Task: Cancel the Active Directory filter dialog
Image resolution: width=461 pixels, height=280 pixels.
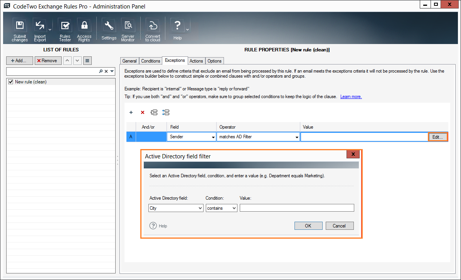Action: (340, 226)
